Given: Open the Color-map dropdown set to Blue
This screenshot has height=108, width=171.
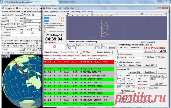Looking at the screenshot, I should [x=74, y=48].
